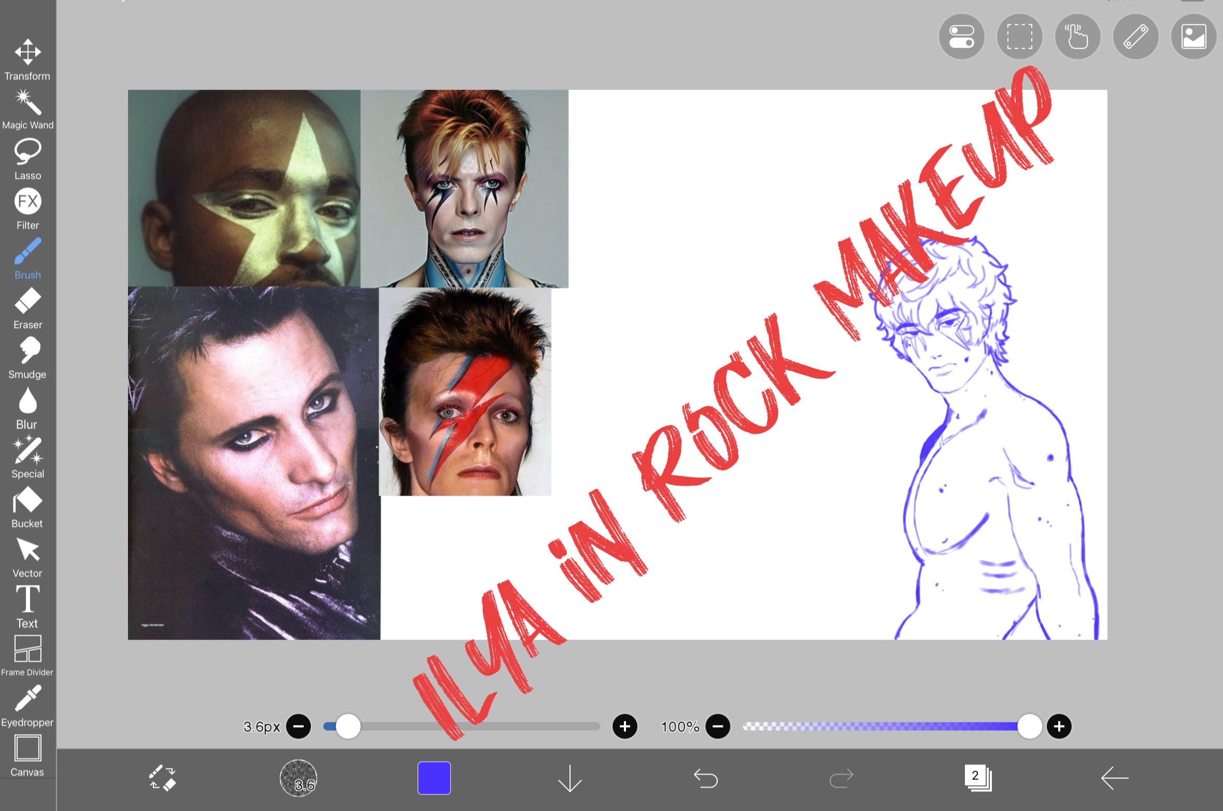Click the 100% opacity value
The width and height of the screenshot is (1223, 811).
click(680, 727)
